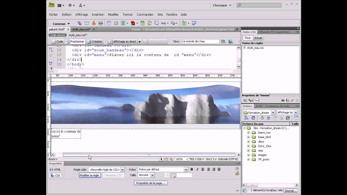
Task: Toggle Italic in Propriétés panel
Action: pyautogui.click(x=197, y=170)
